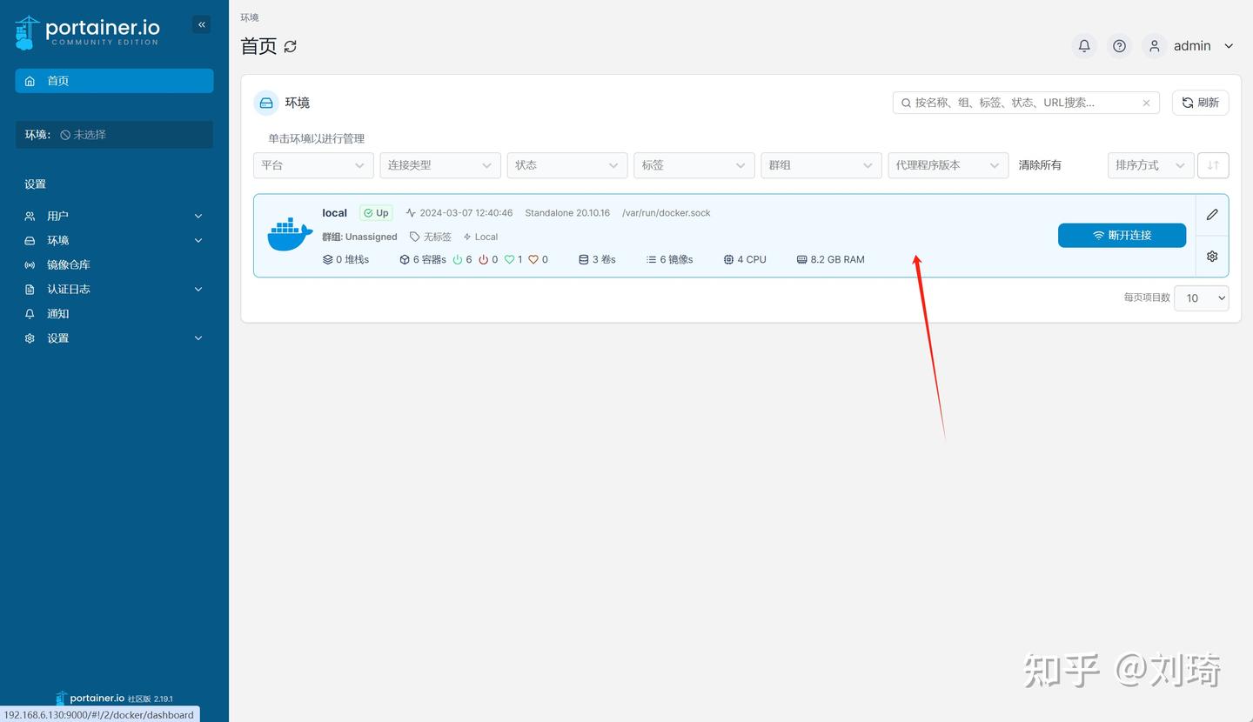Screen dimensions: 1253x722
Task: Expand the 设置 sidebar section
Action: [x=113, y=338]
